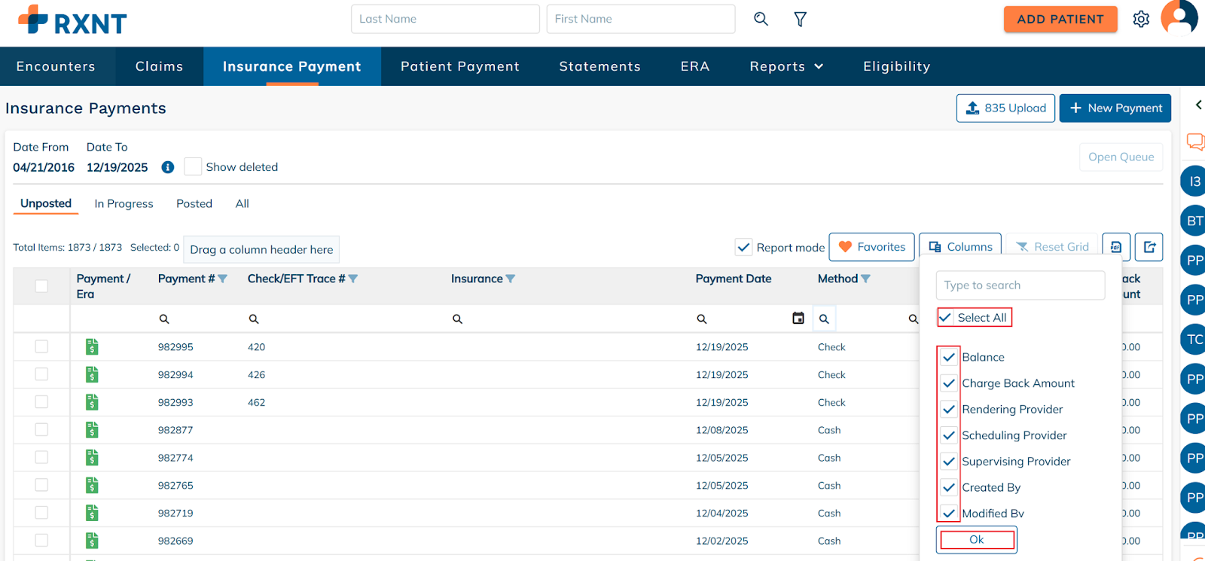Open the patient filter funnel icon
1205x561 pixels.
tap(800, 20)
